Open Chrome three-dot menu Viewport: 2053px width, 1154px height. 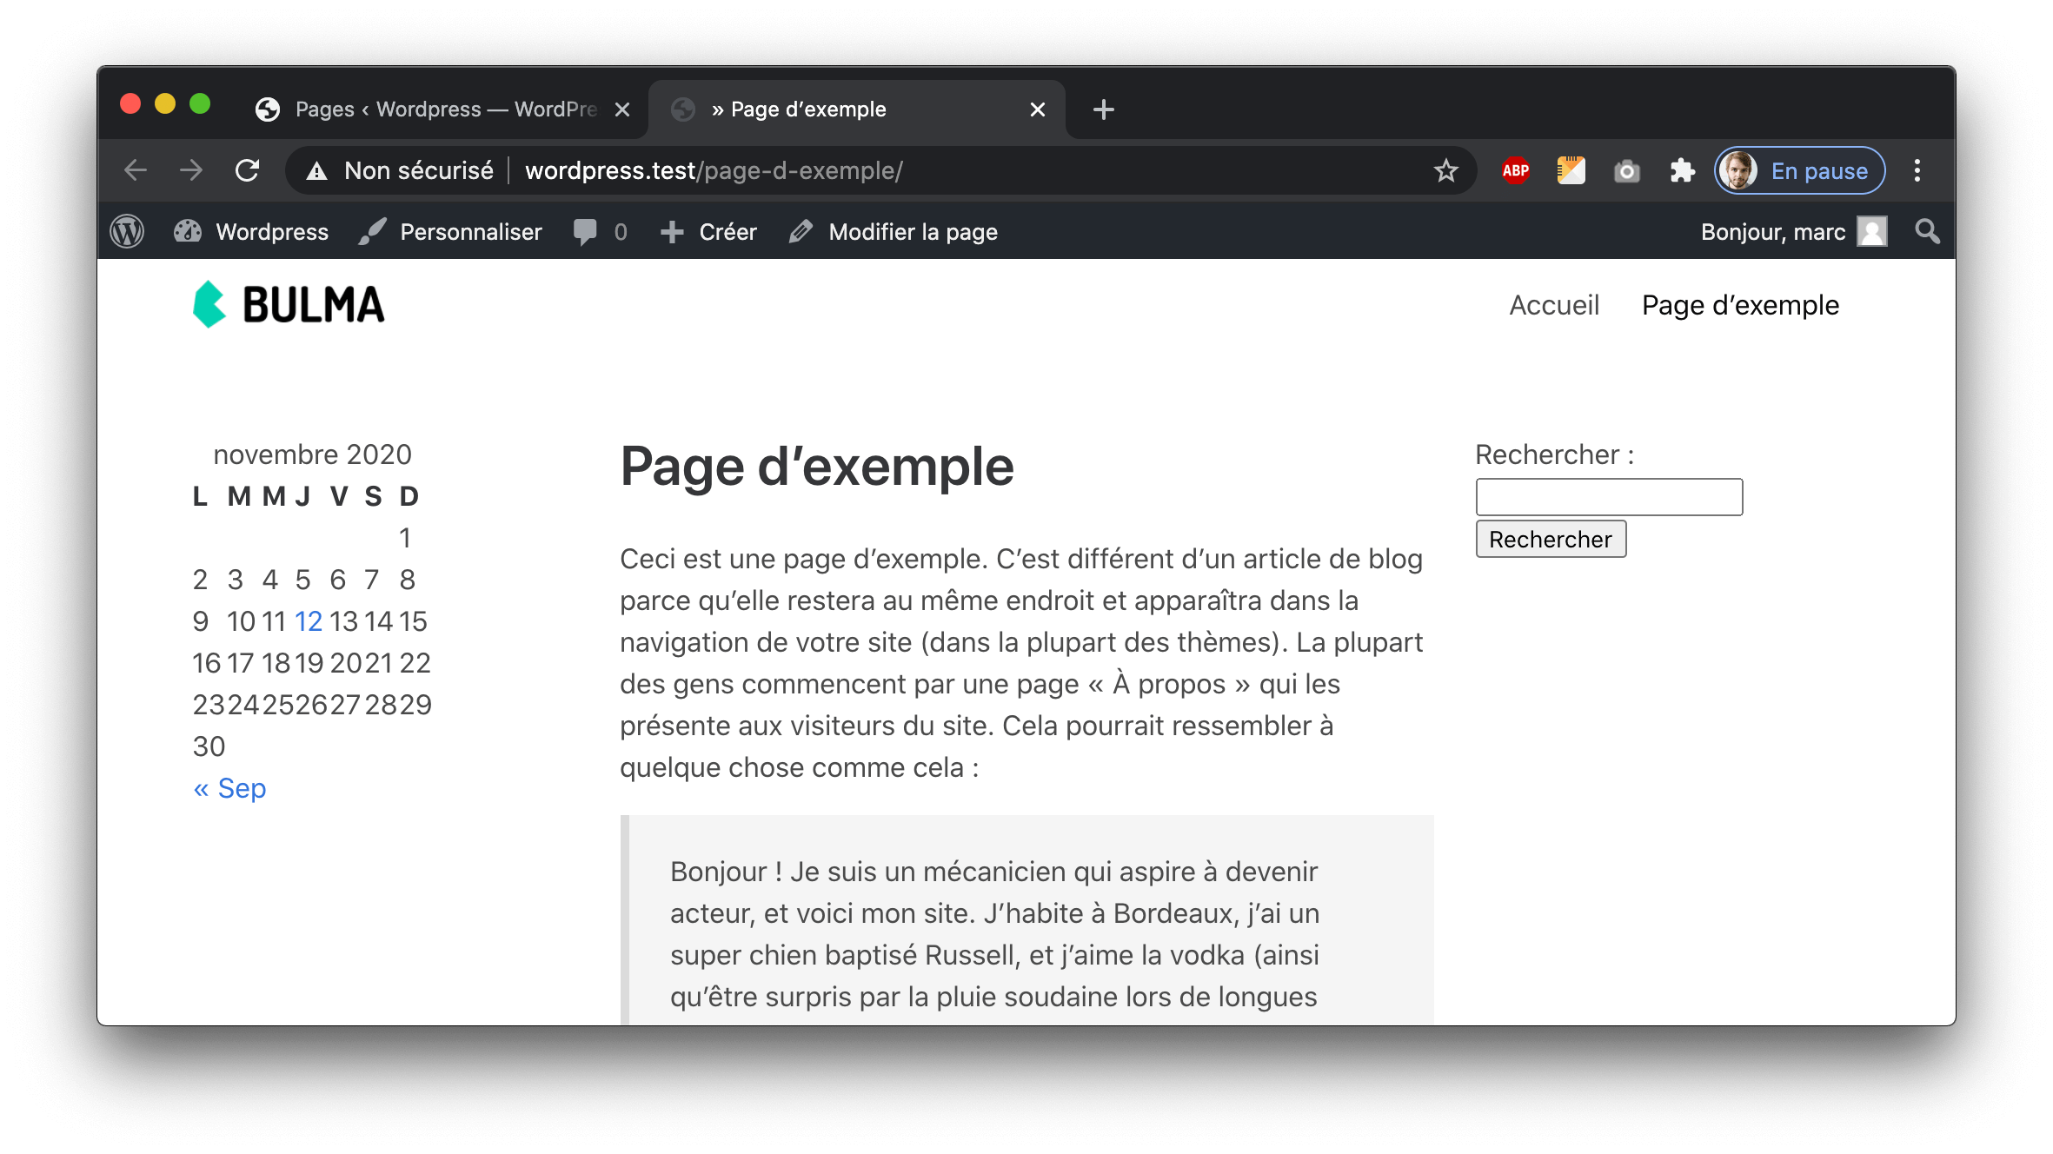[1917, 170]
